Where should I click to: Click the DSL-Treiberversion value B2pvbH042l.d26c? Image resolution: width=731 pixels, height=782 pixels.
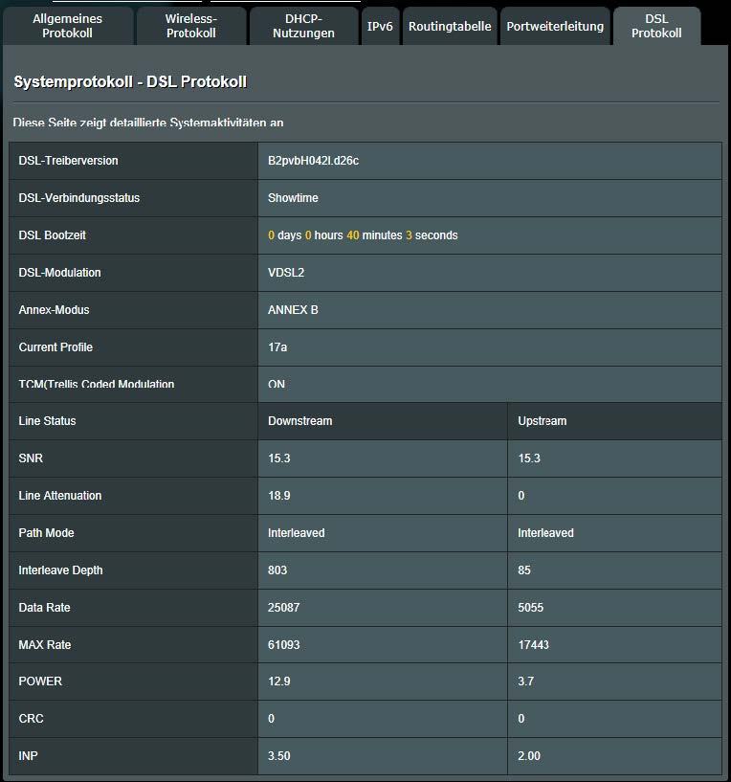(313, 161)
